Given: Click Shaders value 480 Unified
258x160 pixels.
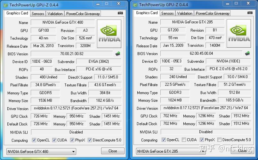Looking at the screenshot, I should [48, 77].
